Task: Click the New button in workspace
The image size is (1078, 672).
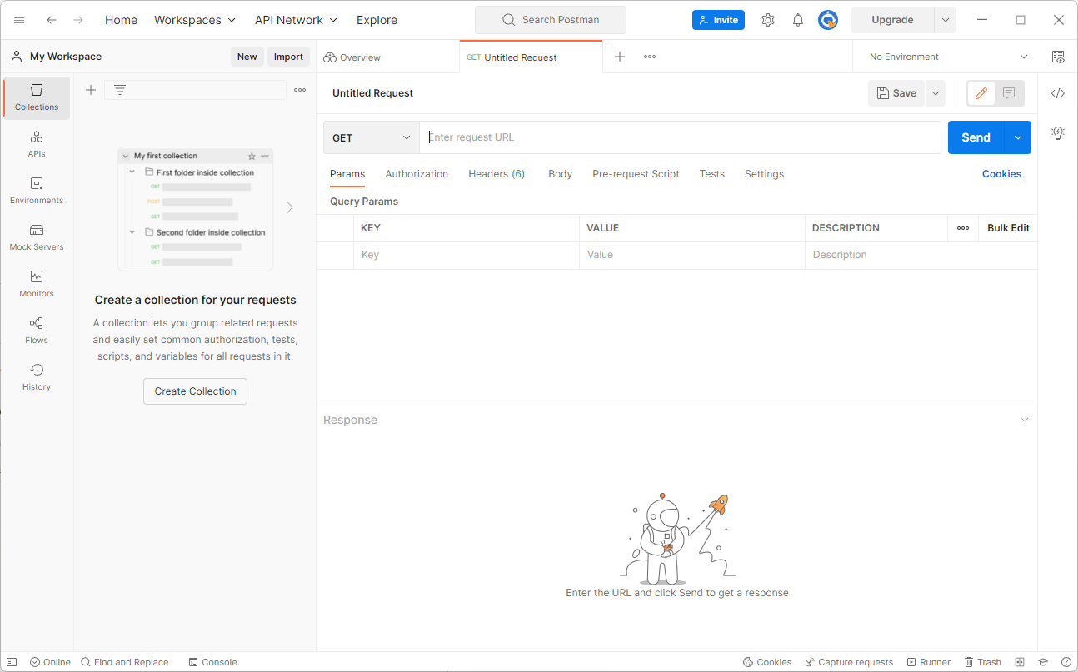Action: click(x=247, y=57)
